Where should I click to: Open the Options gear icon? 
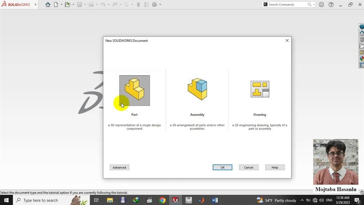[154, 5]
